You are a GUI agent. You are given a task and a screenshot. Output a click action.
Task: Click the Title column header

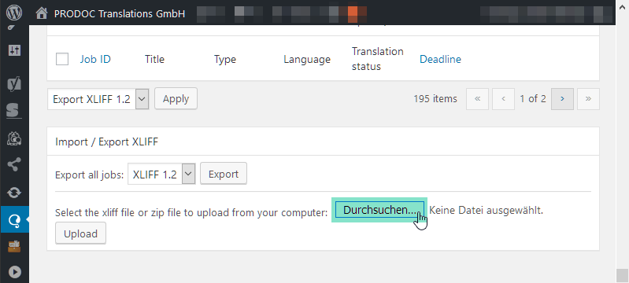coord(154,59)
